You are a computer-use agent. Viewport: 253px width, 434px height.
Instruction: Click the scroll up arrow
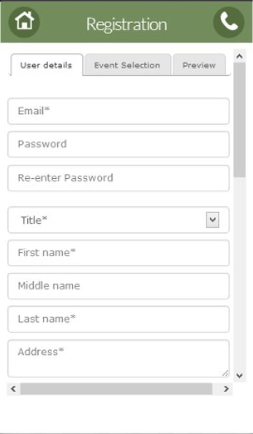point(239,56)
